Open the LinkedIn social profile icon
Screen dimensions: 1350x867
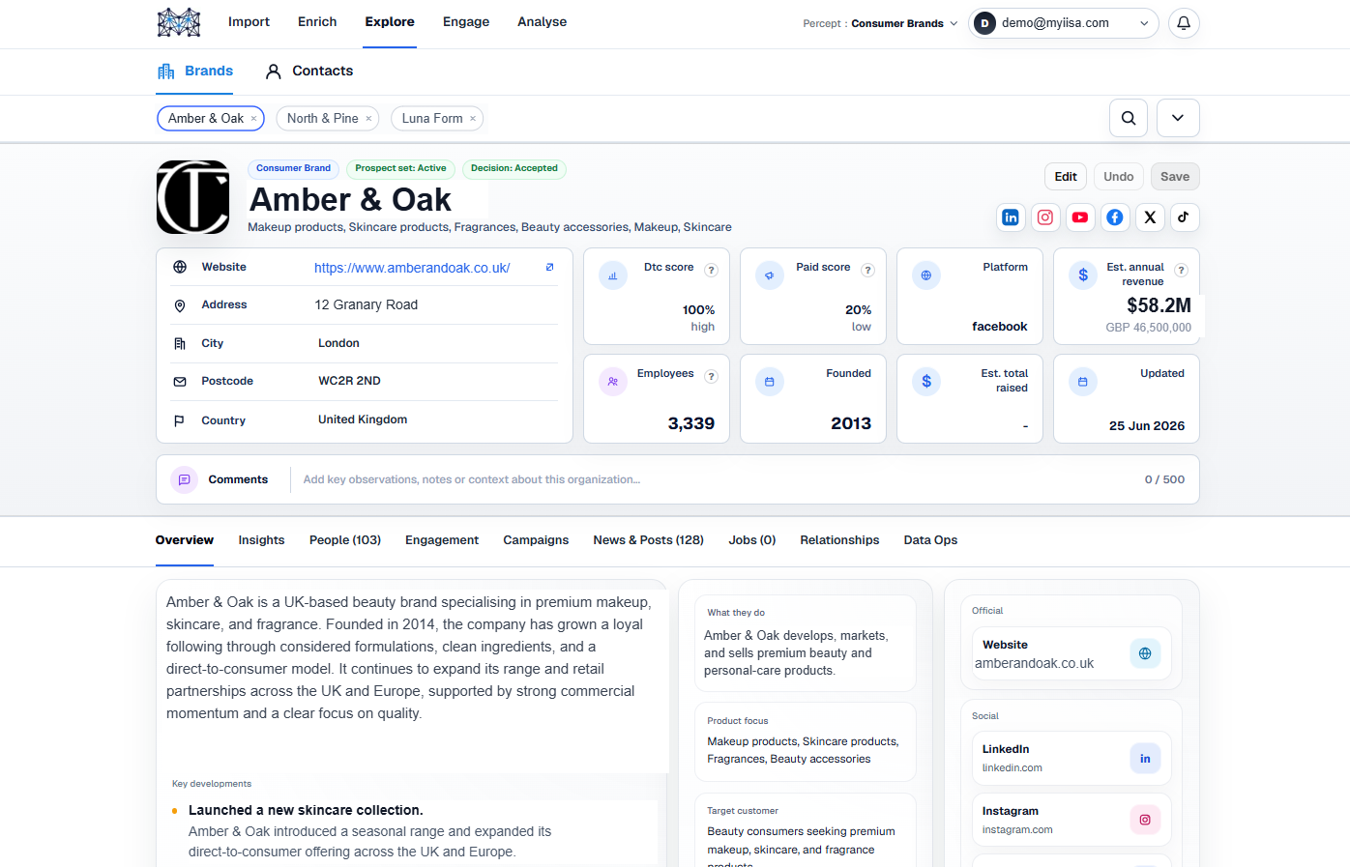pos(1011,217)
